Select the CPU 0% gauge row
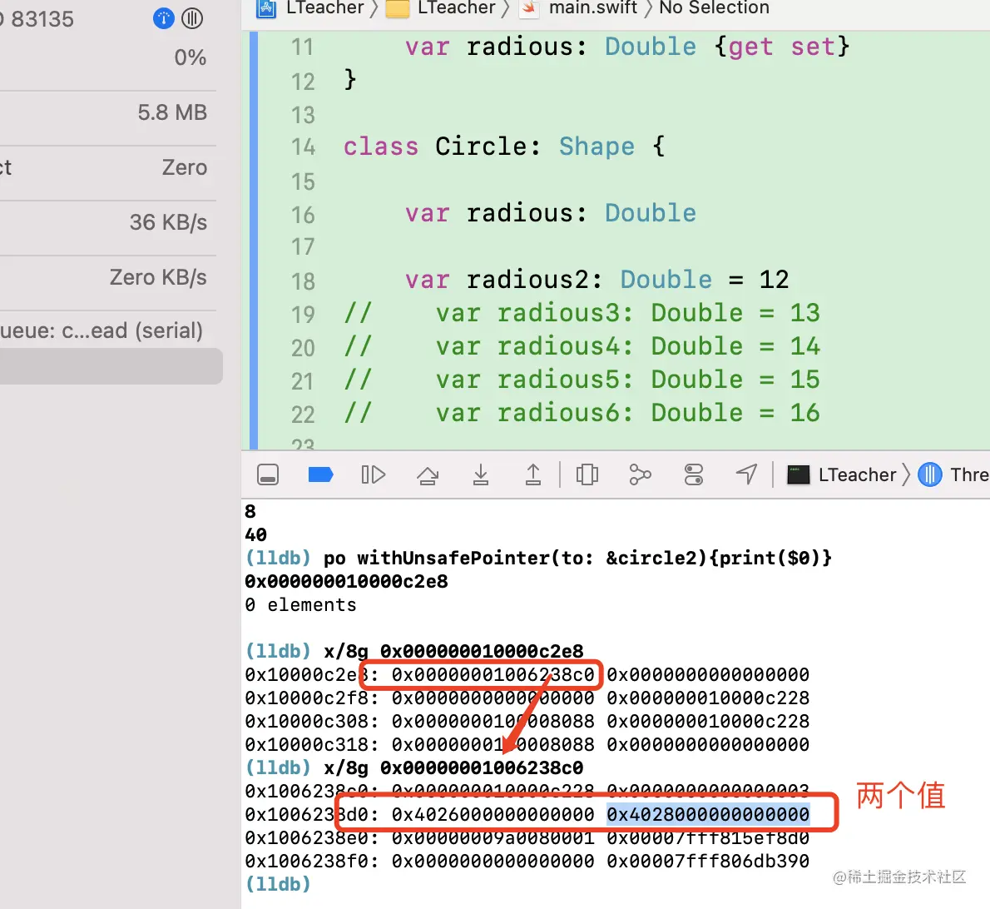This screenshot has height=909, width=990. tap(108, 57)
